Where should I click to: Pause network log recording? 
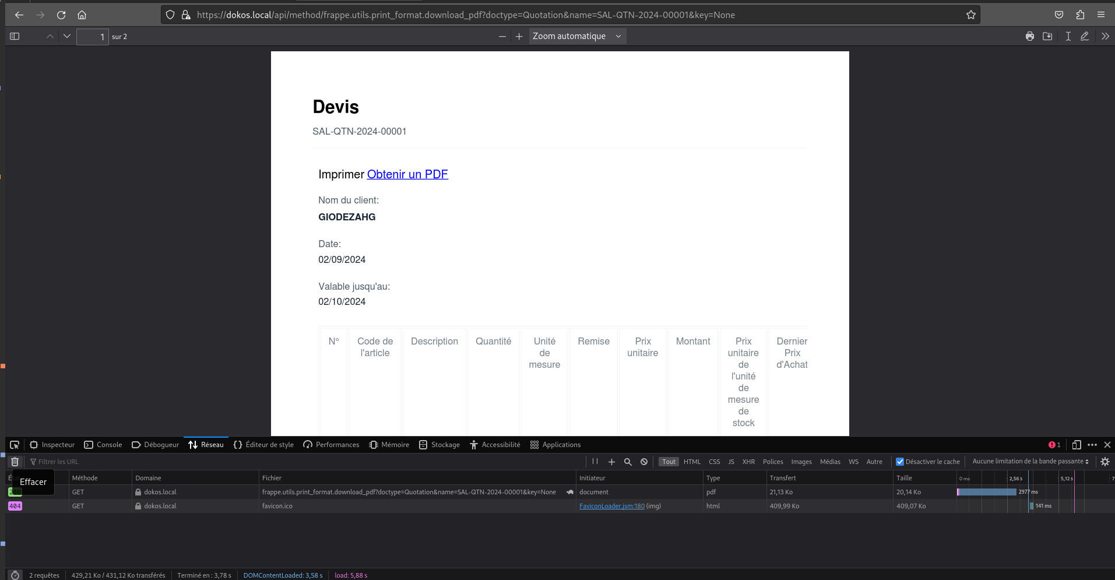pos(595,462)
